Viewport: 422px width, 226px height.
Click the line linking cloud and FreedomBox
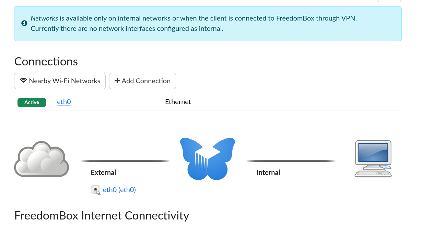click(125, 161)
